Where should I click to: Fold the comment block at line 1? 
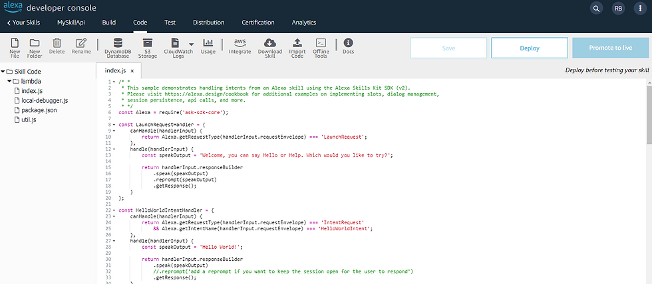(x=114, y=82)
